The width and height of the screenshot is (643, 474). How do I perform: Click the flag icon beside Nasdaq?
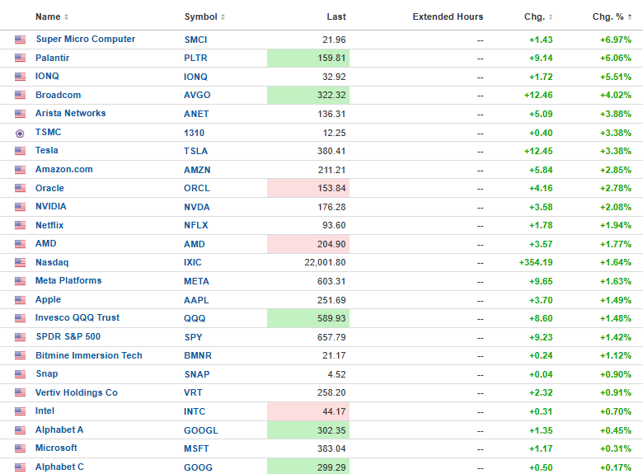tap(20, 262)
